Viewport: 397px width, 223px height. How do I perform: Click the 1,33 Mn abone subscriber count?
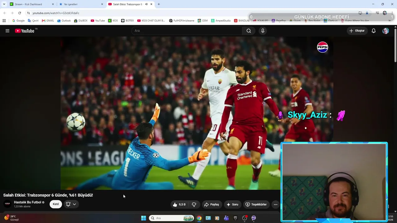(22, 207)
